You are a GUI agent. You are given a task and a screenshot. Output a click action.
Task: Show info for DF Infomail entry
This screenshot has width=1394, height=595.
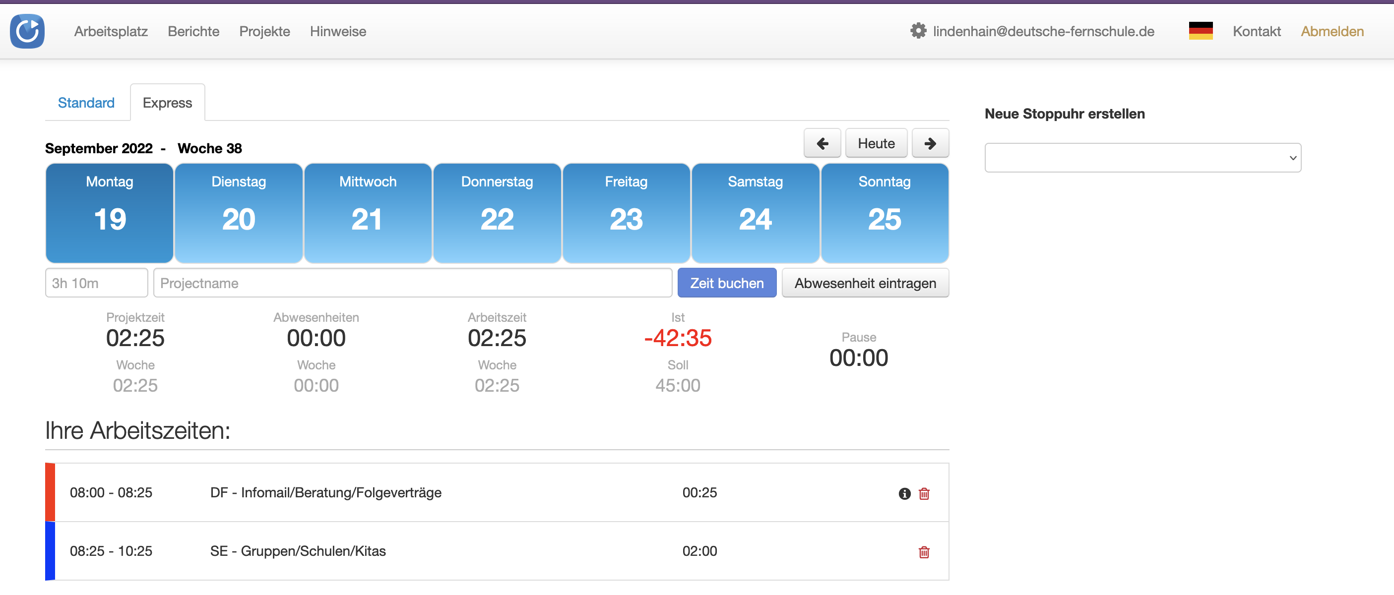[x=904, y=493]
